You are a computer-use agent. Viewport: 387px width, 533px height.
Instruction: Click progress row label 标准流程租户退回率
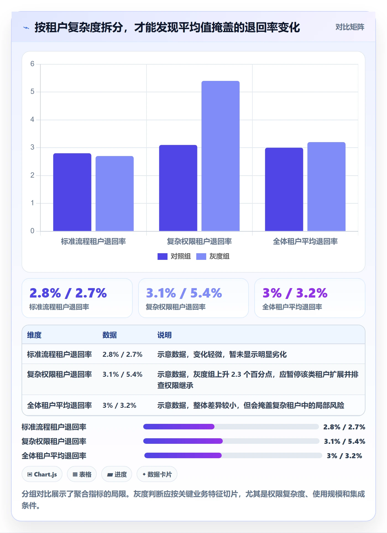(54, 427)
